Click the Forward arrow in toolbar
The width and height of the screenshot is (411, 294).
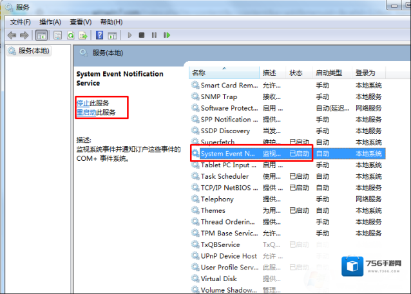pyautogui.click(x=24, y=35)
